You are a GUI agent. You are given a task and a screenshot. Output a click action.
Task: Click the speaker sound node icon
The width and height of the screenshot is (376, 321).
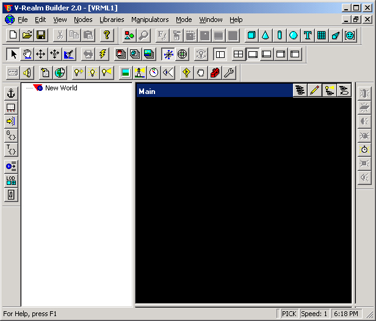coord(27,73)
